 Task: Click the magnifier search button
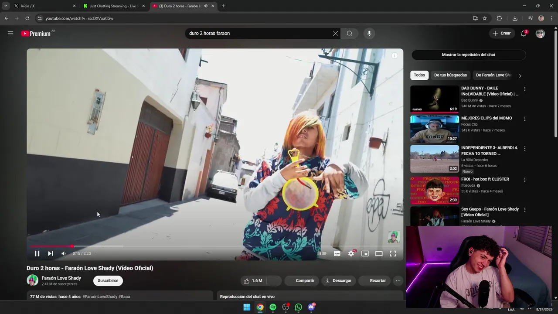(350, 33)
